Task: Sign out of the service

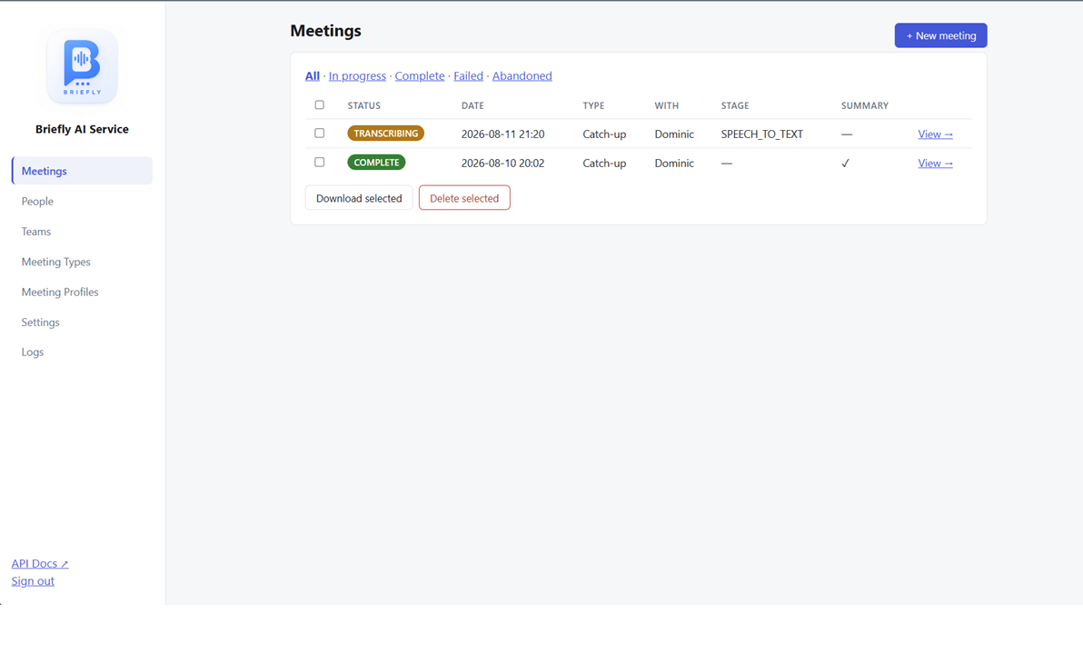Action: (33, 580)
